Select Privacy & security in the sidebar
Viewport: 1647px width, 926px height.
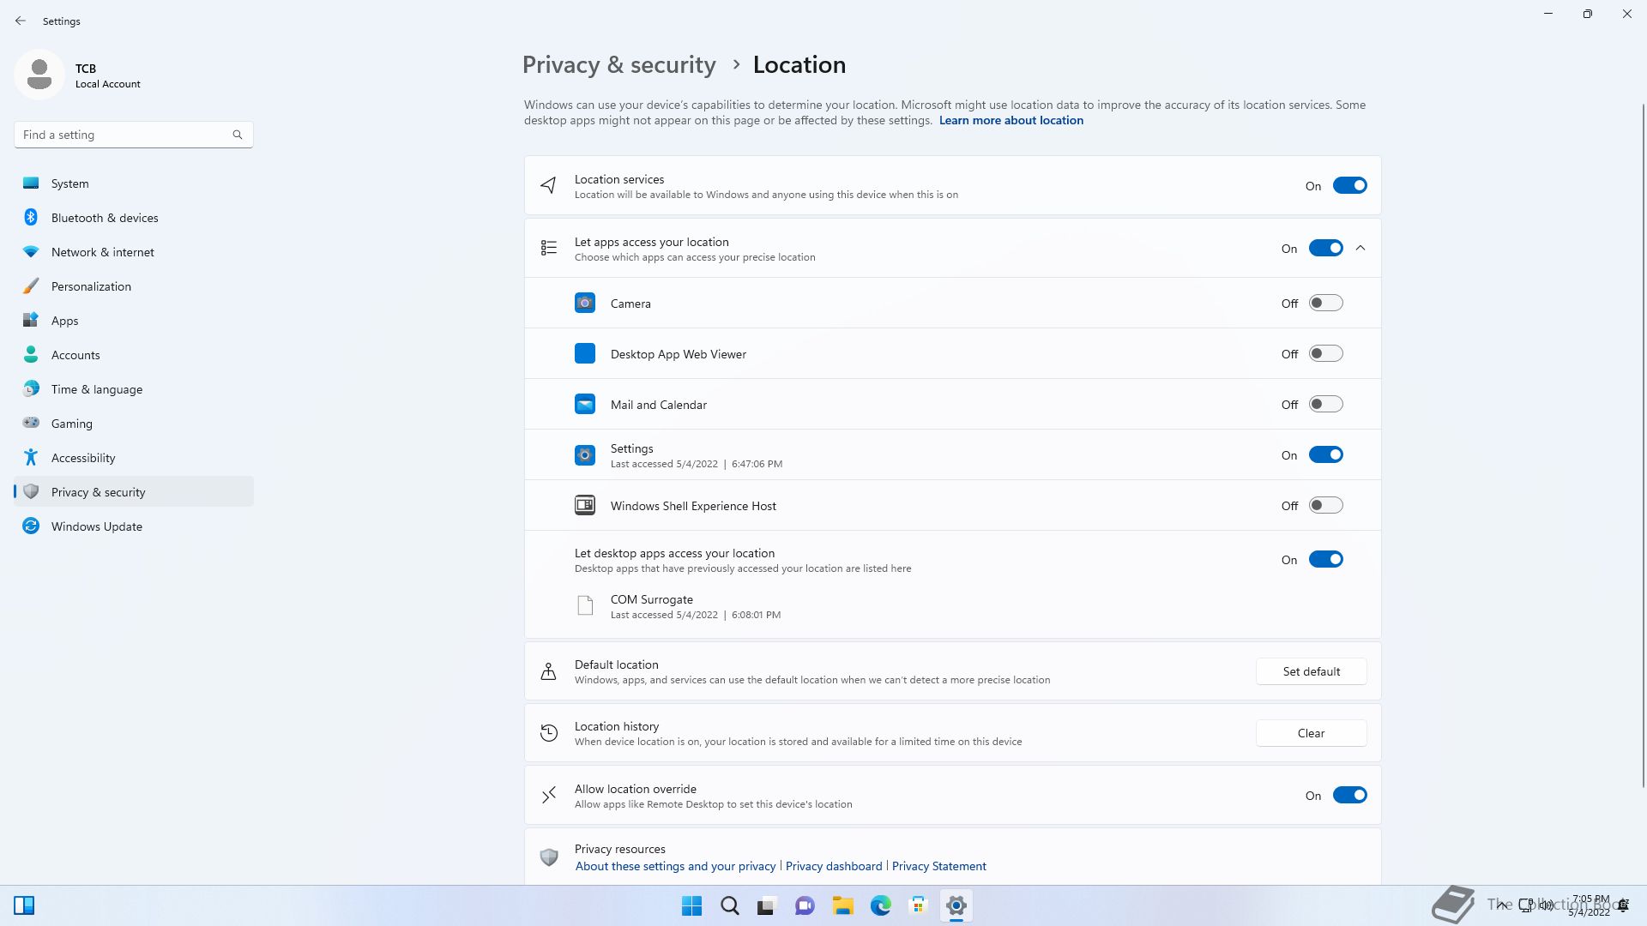134,492
